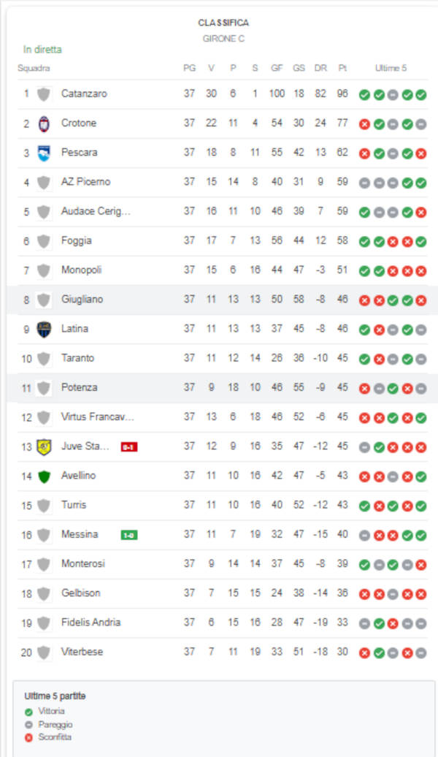The width and height of the screenshot is (438, 757).
Task: Click the Messina placeholder shield icon
Action: (44, 535)
